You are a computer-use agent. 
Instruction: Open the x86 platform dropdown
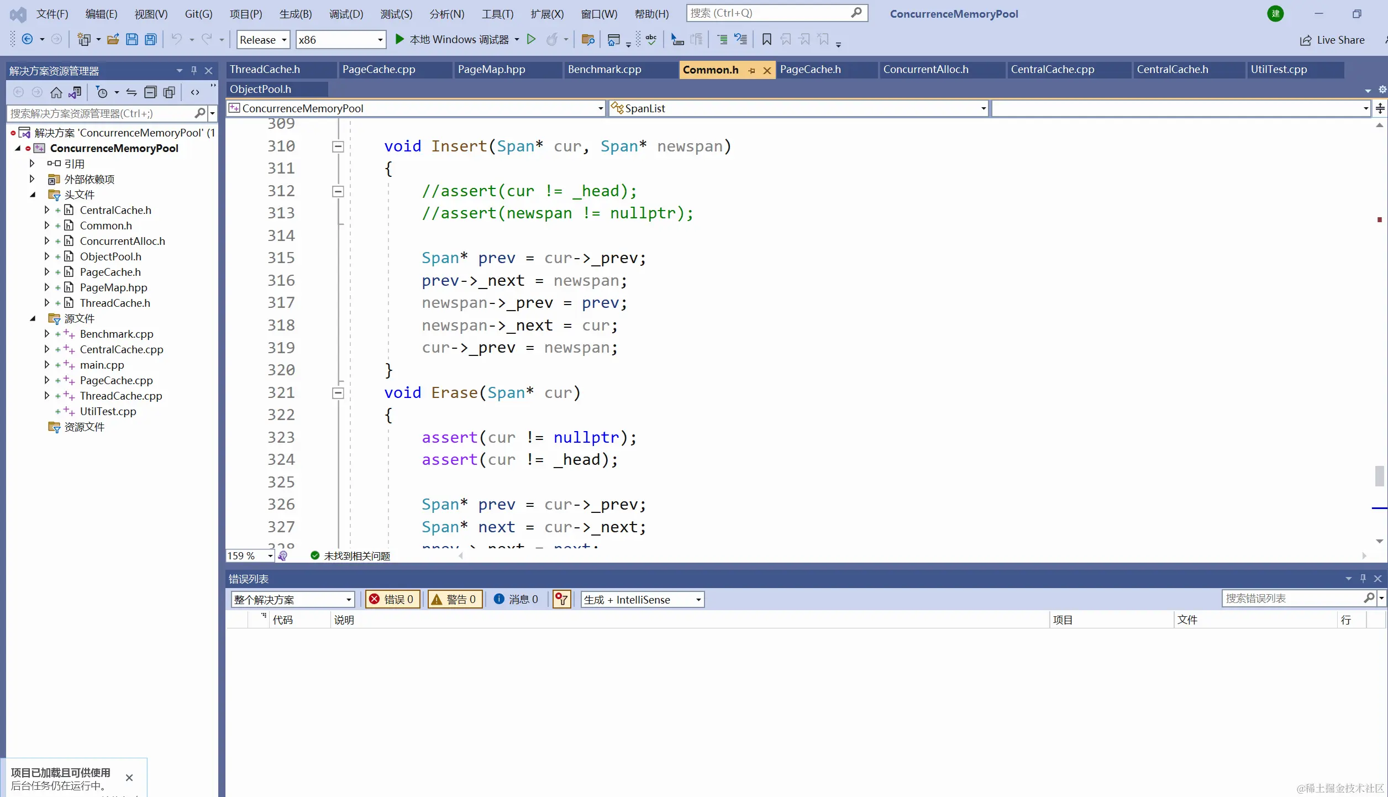coord(340,40)
